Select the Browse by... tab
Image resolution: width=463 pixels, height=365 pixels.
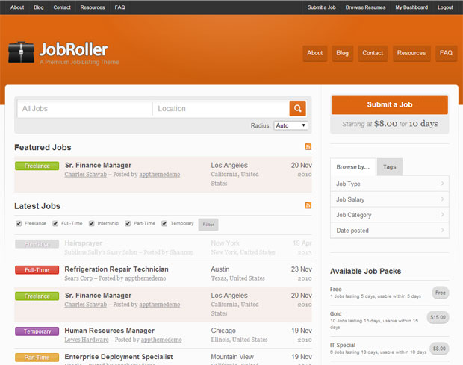tap(353, 167)
